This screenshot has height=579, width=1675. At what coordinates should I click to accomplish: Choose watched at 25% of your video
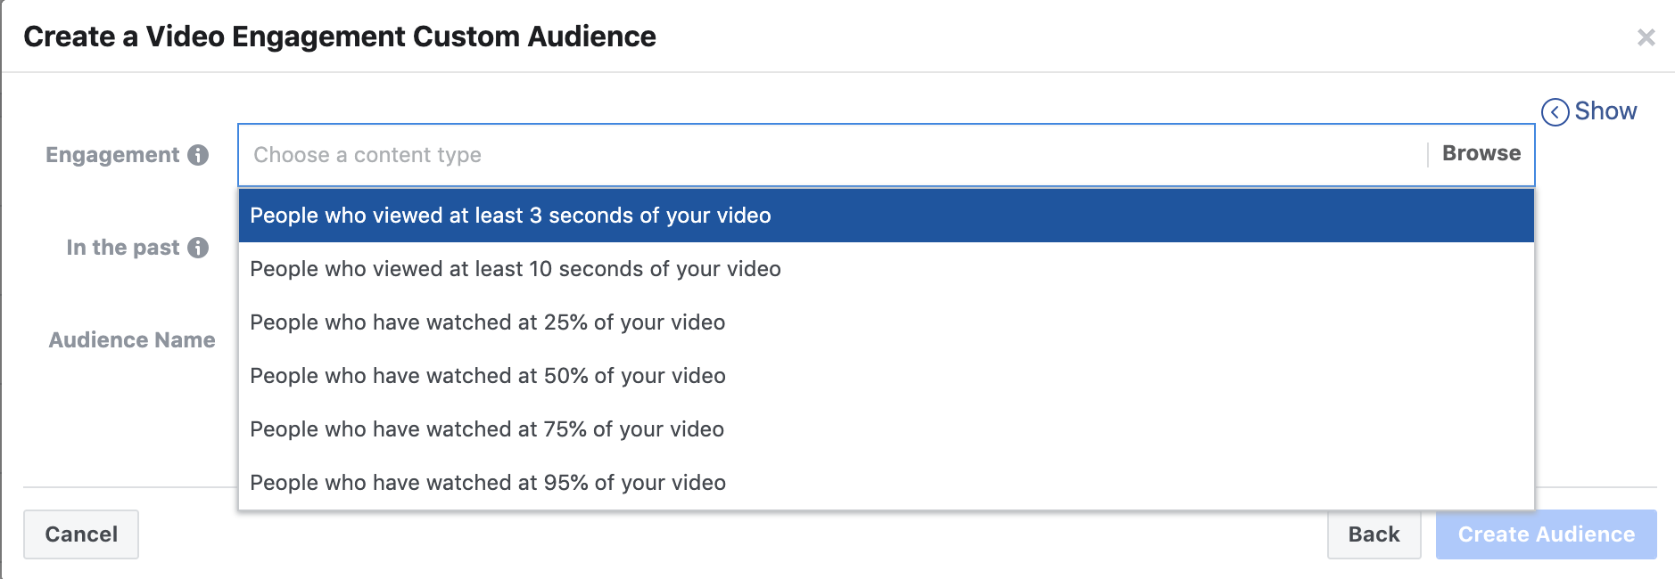pyautogui.click(x=887, y=322)
